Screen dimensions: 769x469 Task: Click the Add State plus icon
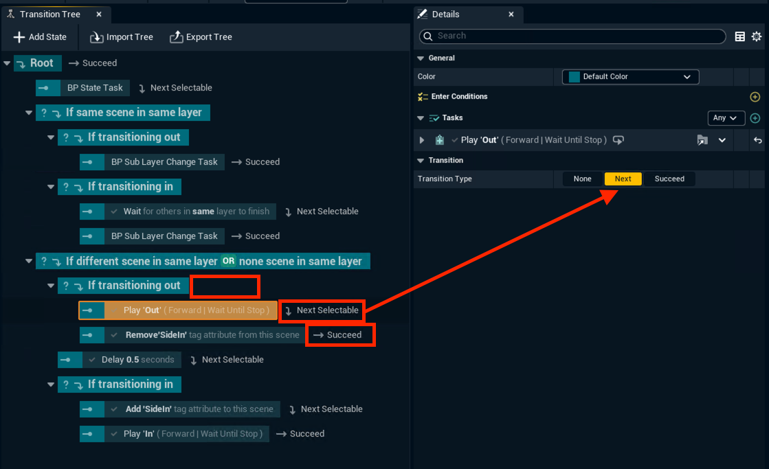coord(19,37)
